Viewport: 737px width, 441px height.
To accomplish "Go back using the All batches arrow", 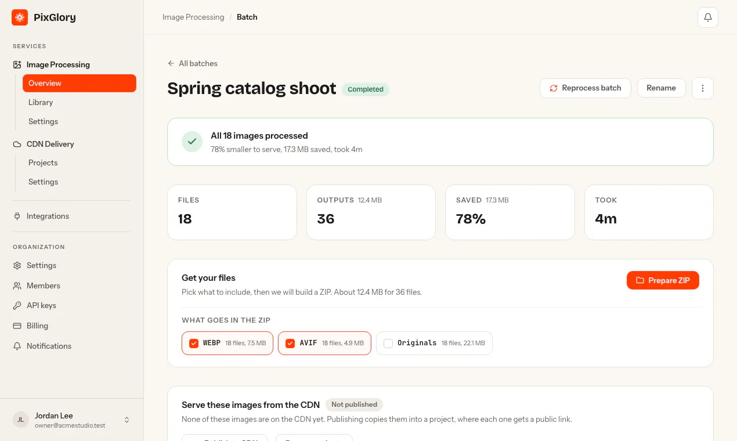I will pyautogui.click(x=171, y=63).
